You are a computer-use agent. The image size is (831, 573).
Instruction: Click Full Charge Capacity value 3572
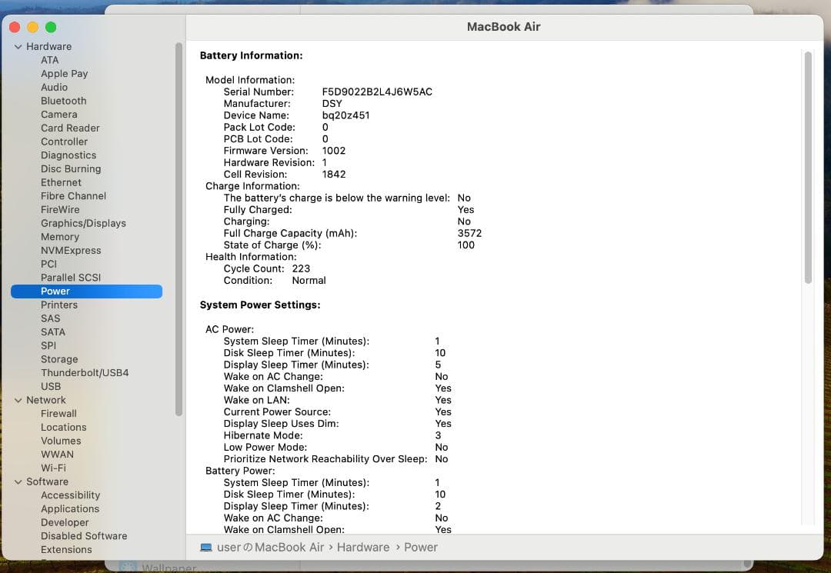click(469, 234)
